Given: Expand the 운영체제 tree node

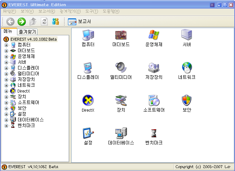Looking at the screenshot, I should coord(6,57).
